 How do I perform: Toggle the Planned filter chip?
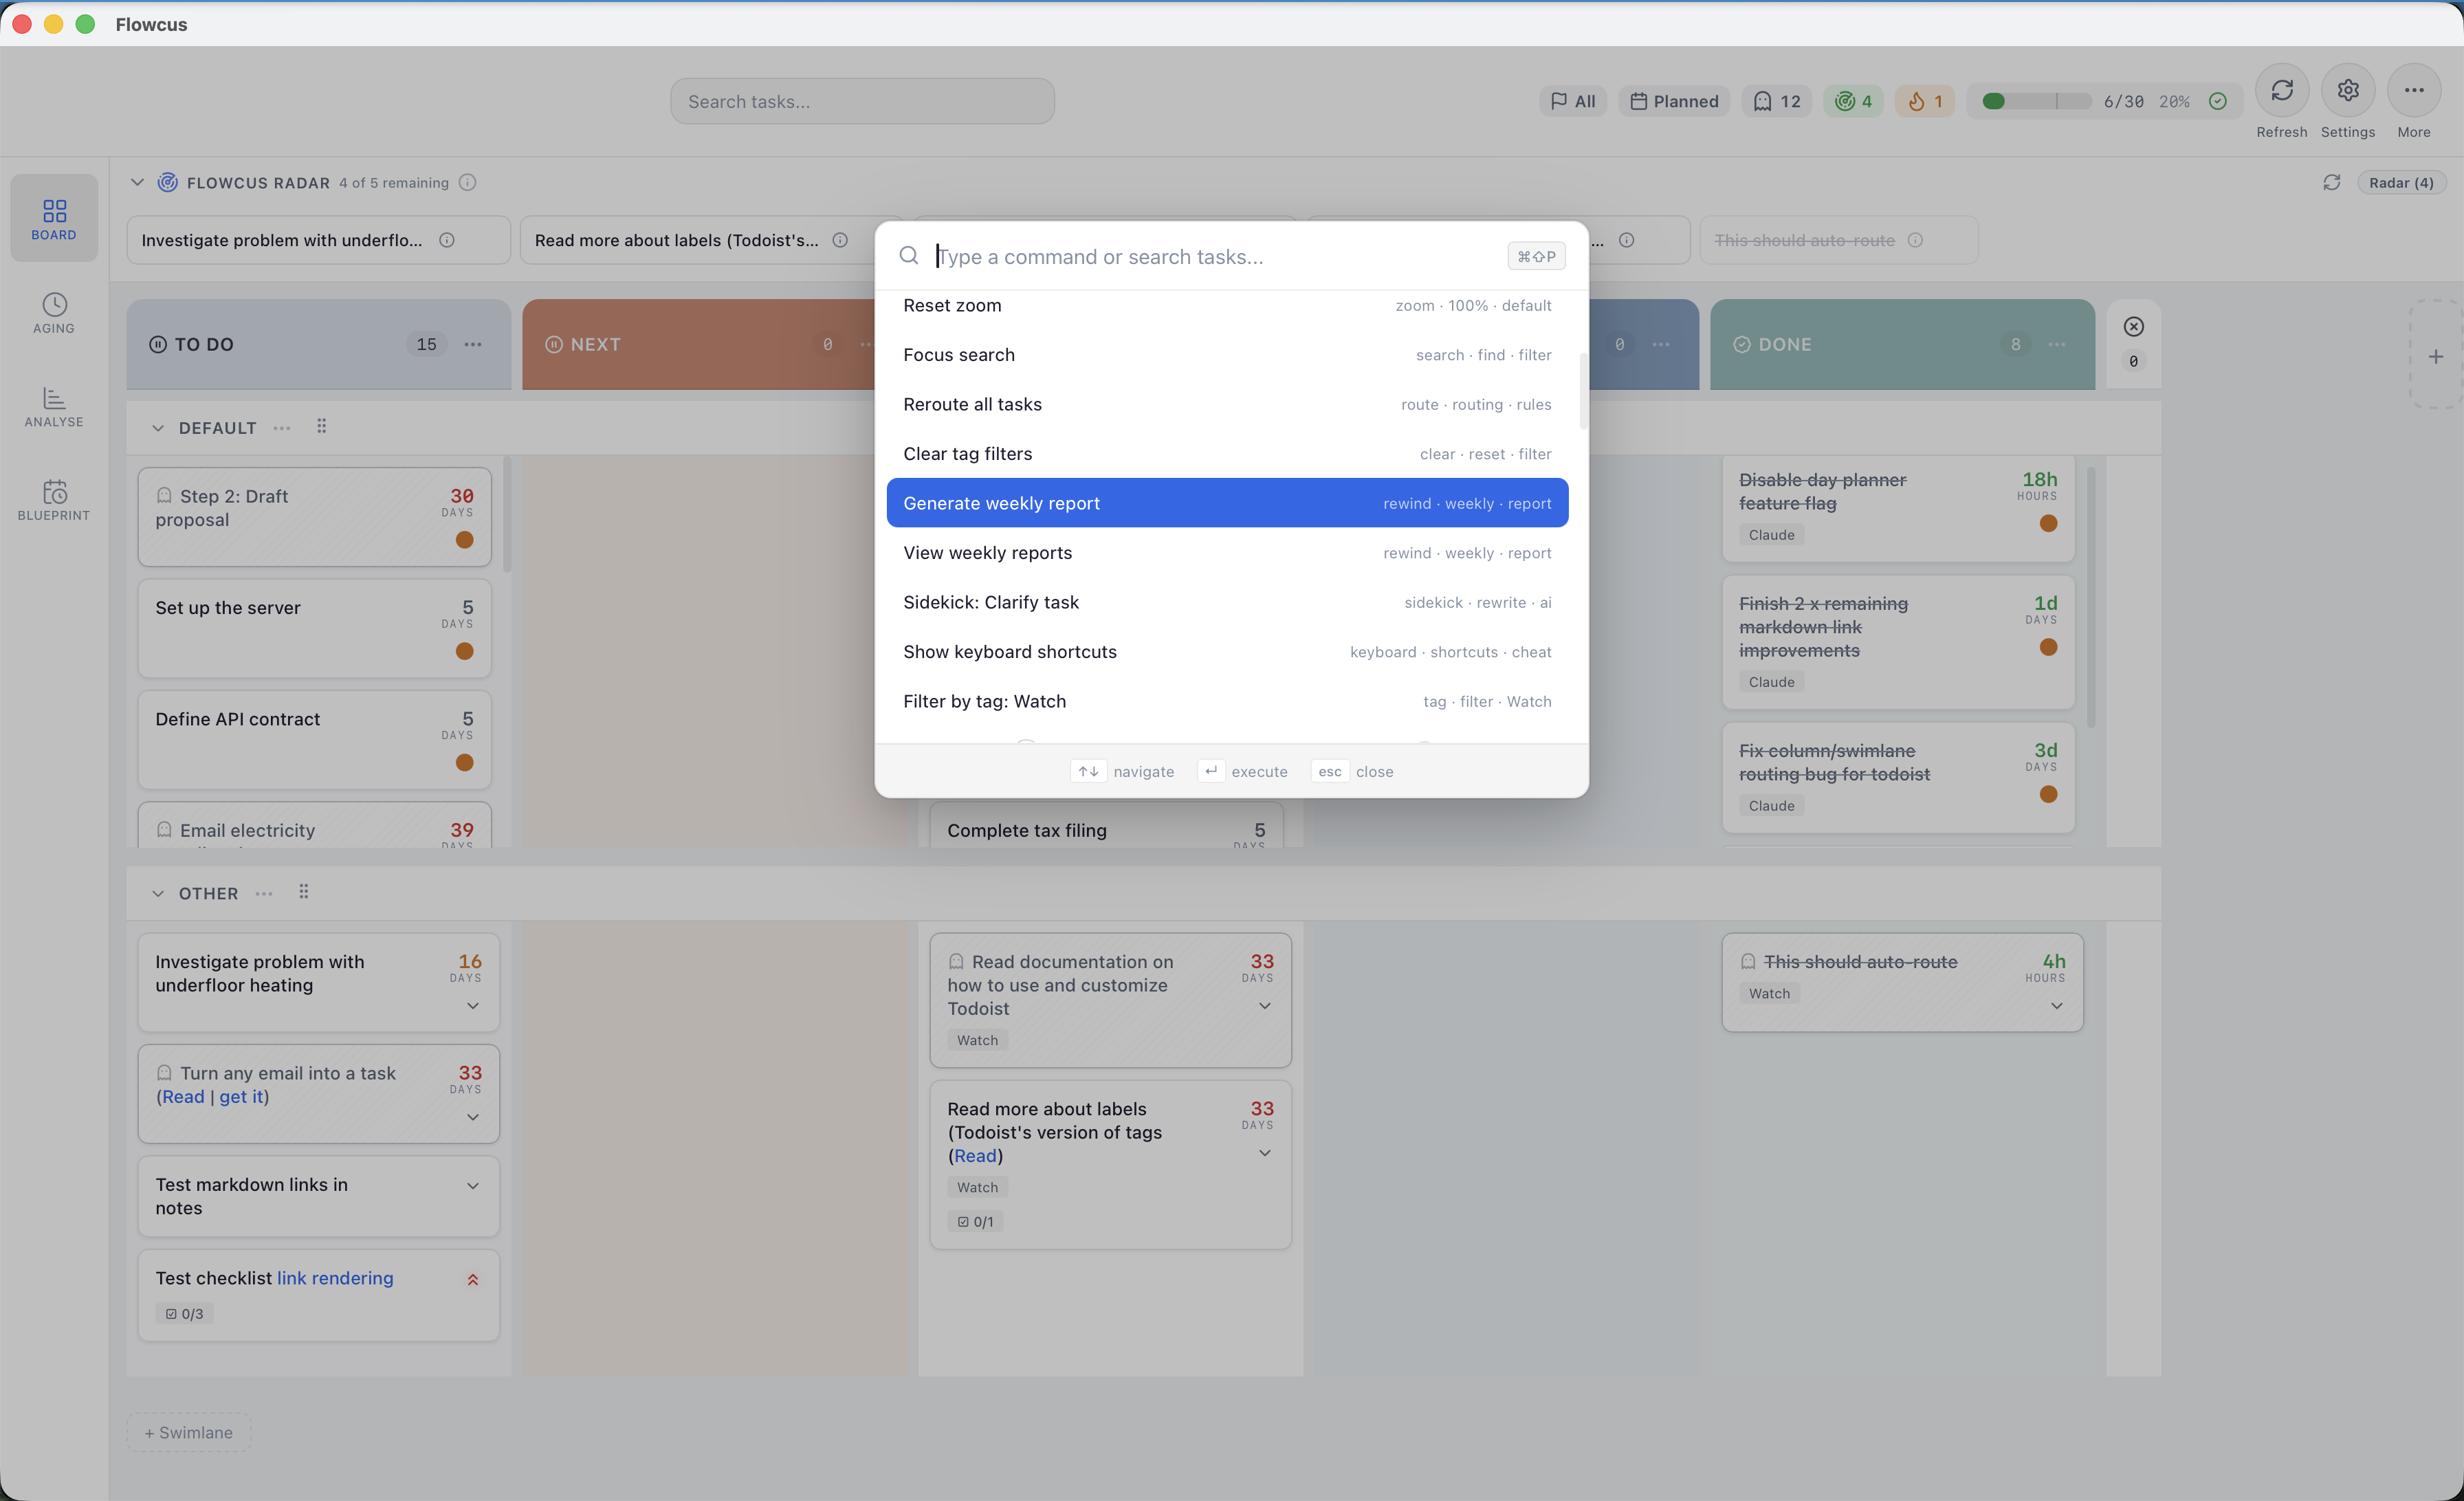(1674, 101)
